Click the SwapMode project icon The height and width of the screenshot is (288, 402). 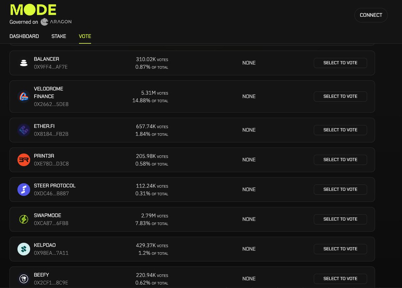click(24, 219)
